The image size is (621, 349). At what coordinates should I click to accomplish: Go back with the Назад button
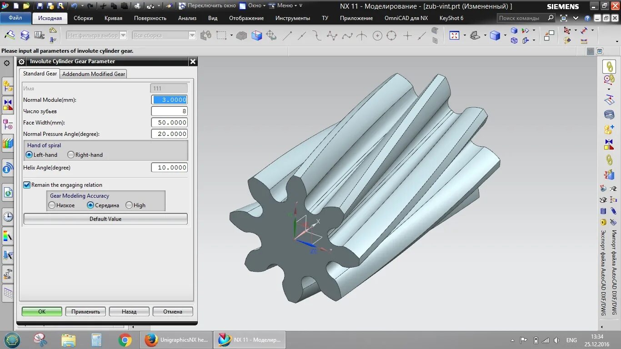(x=129, y=311)
